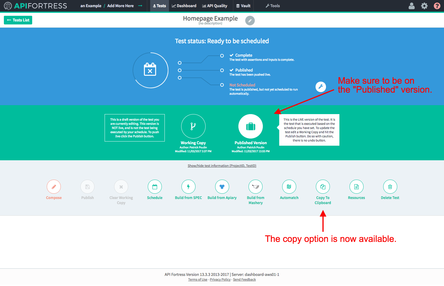444x286 pixels.
Task: Edit test name with pencil icon
Action: [250, 21]
